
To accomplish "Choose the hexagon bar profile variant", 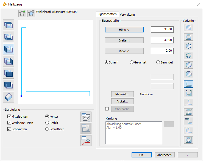I will [x=188, y=65].
